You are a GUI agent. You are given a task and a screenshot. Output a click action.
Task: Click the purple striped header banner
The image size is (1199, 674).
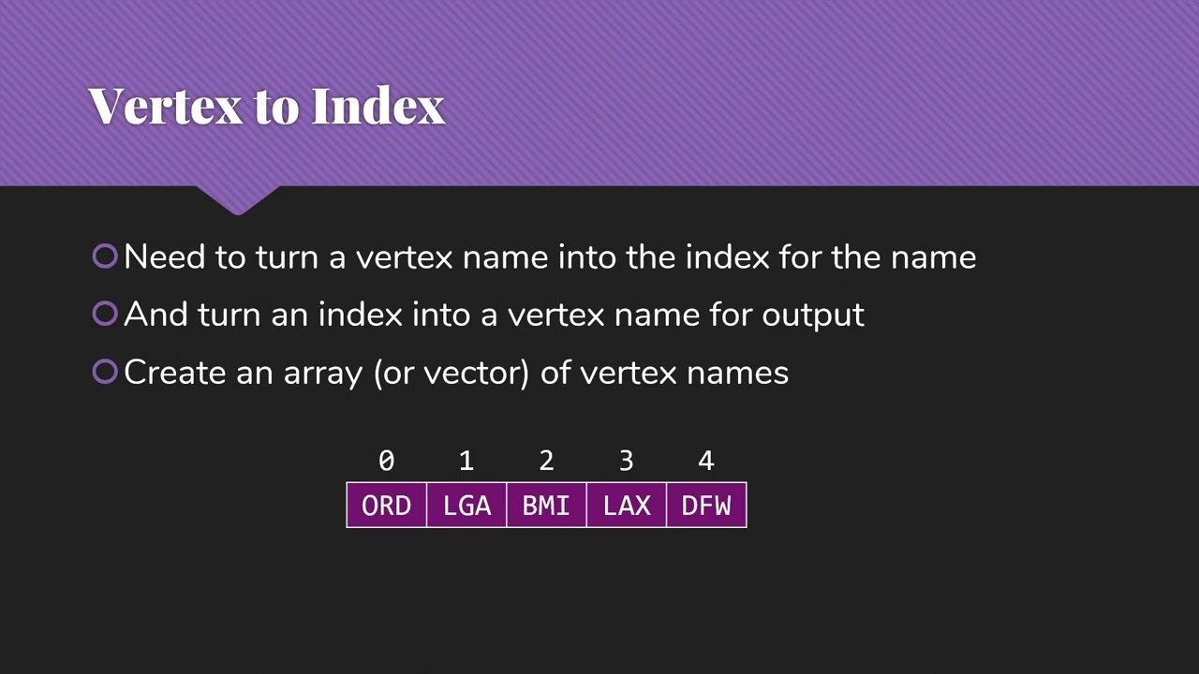(x=599, y=93)
